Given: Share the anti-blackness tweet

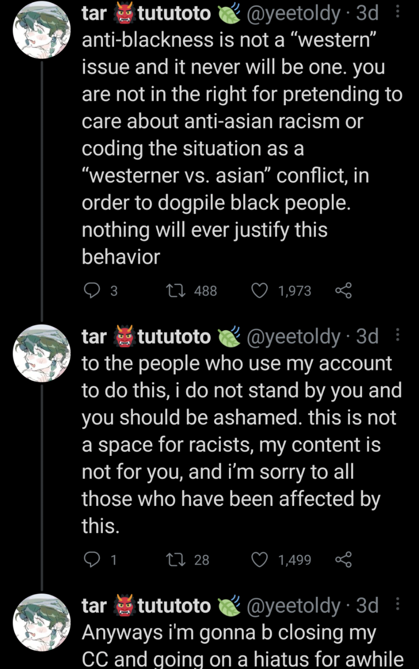Looking at the screenshot, I should (344, 290).
